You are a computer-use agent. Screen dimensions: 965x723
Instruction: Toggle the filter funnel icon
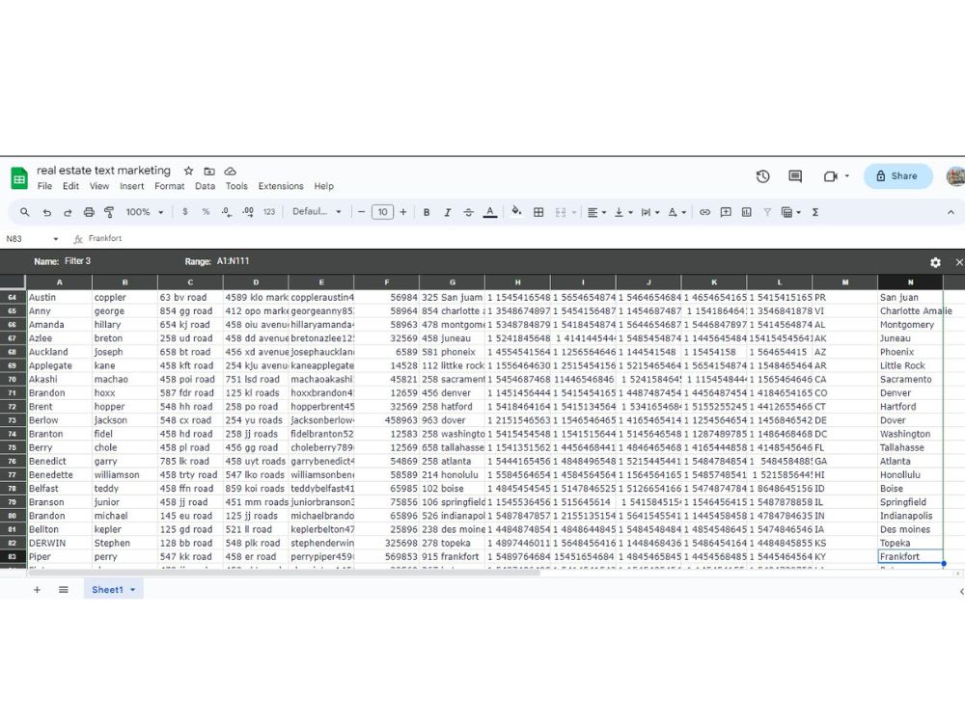[x=767, y=212]
